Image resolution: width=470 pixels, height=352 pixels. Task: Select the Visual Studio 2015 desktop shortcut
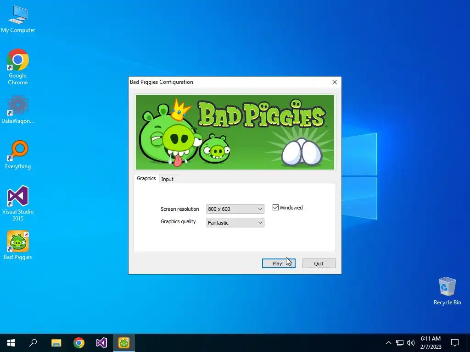tap(18, 203)
